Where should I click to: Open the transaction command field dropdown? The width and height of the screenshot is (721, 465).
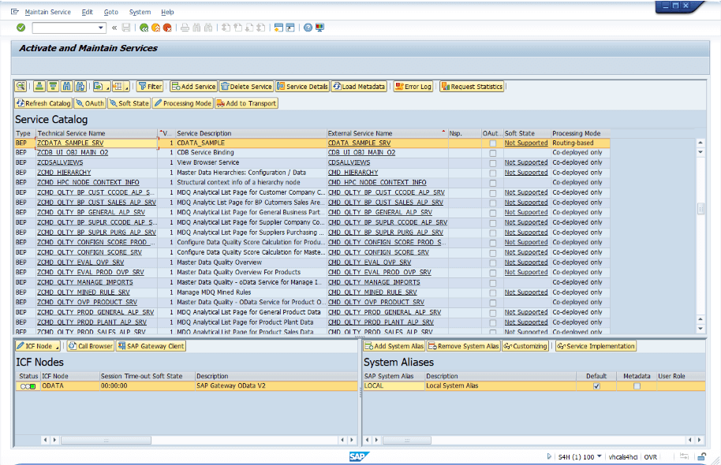point(101,28)
